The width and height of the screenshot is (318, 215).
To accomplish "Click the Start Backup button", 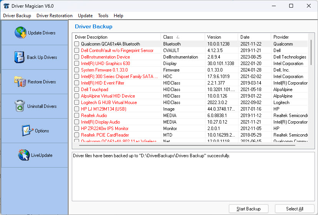I will pyautogui.click(x=248, y=209).
